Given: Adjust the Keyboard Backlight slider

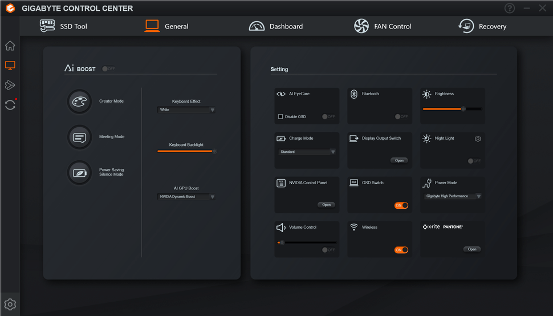Looking at the screenshot, I should (x=186, y=151).
